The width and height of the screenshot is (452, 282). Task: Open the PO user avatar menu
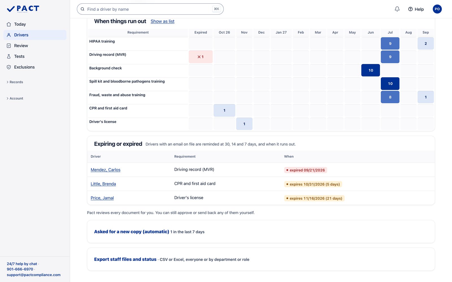tap(437, 9)
